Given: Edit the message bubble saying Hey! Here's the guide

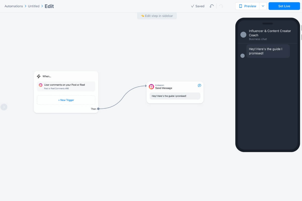Looking at the screenshot, I should click(175, 96).
